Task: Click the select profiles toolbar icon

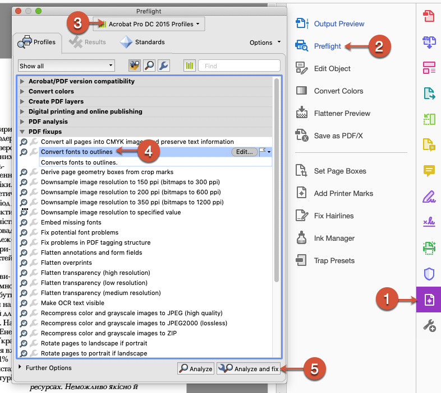Action: click(x=135, y=66)
